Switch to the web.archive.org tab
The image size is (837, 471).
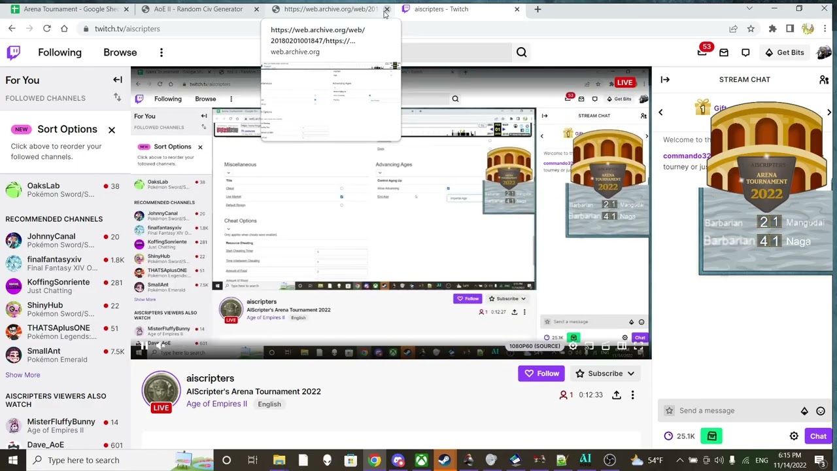point(330,9)
